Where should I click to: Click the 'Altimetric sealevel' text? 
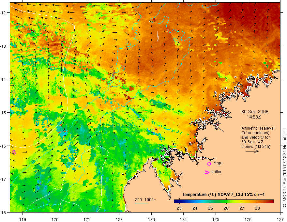click(x=258, y=128)
